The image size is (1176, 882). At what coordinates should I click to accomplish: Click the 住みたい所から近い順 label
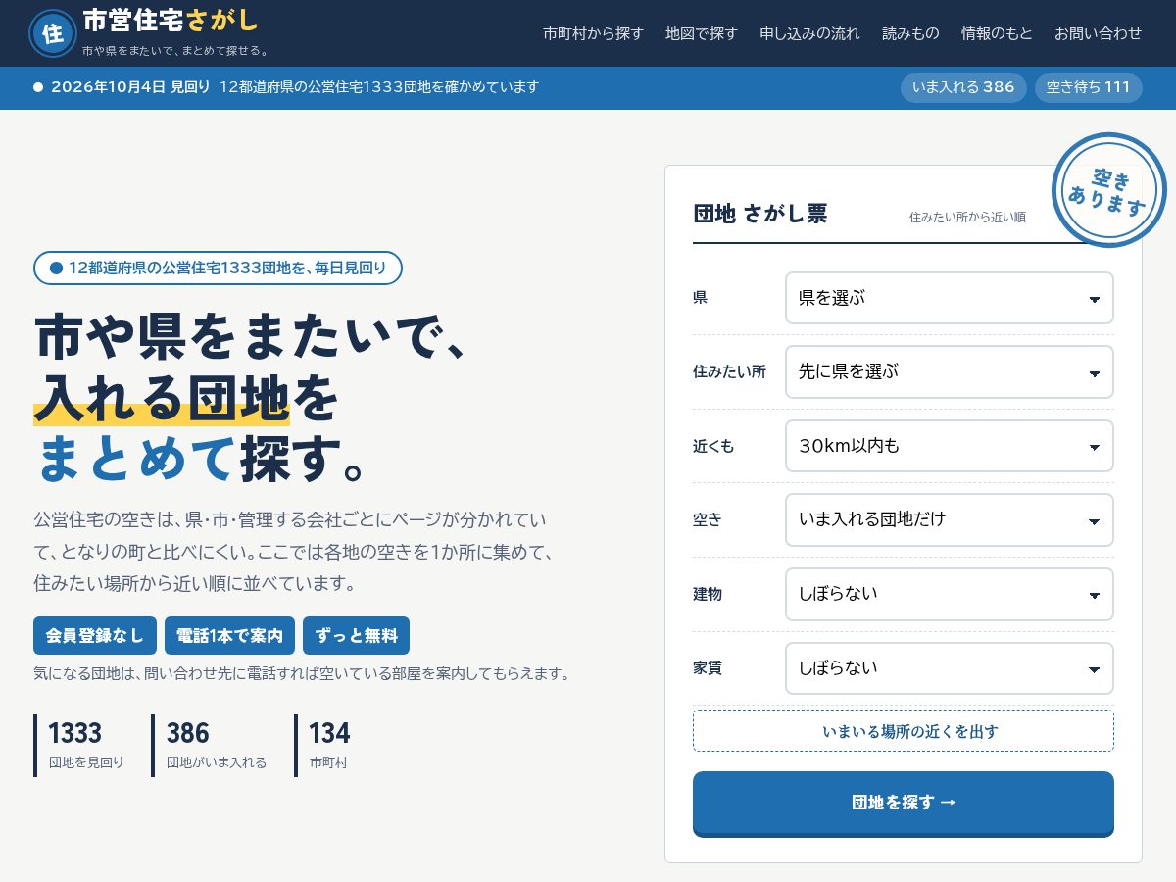click(x=967, y=217)
